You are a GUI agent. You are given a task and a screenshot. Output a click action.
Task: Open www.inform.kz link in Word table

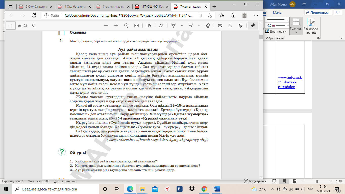click(x=290, y=82)
